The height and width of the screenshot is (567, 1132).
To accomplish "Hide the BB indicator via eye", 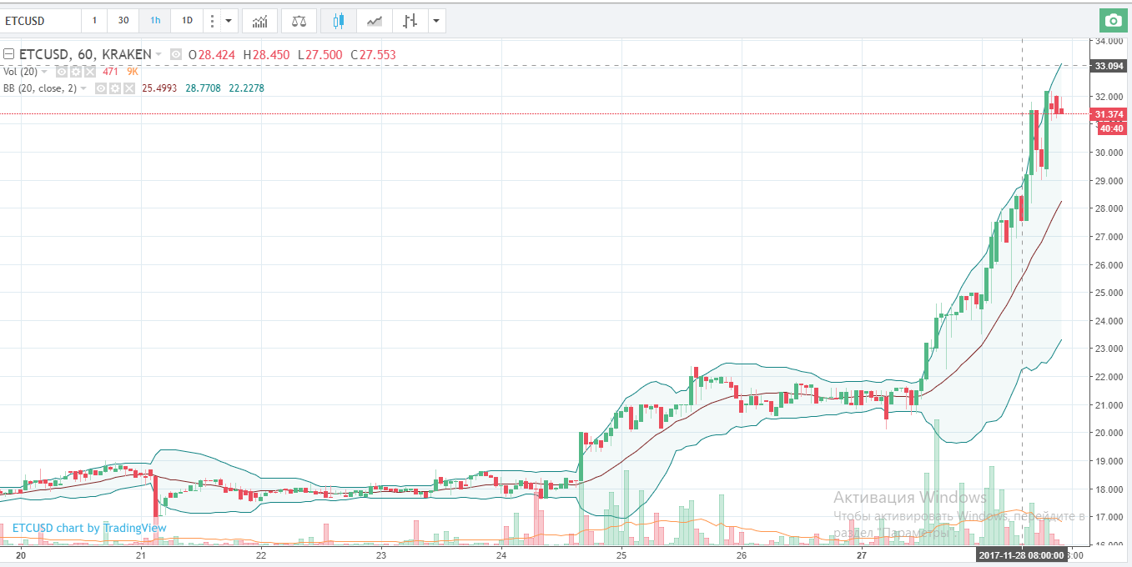I will coord(102,88).
